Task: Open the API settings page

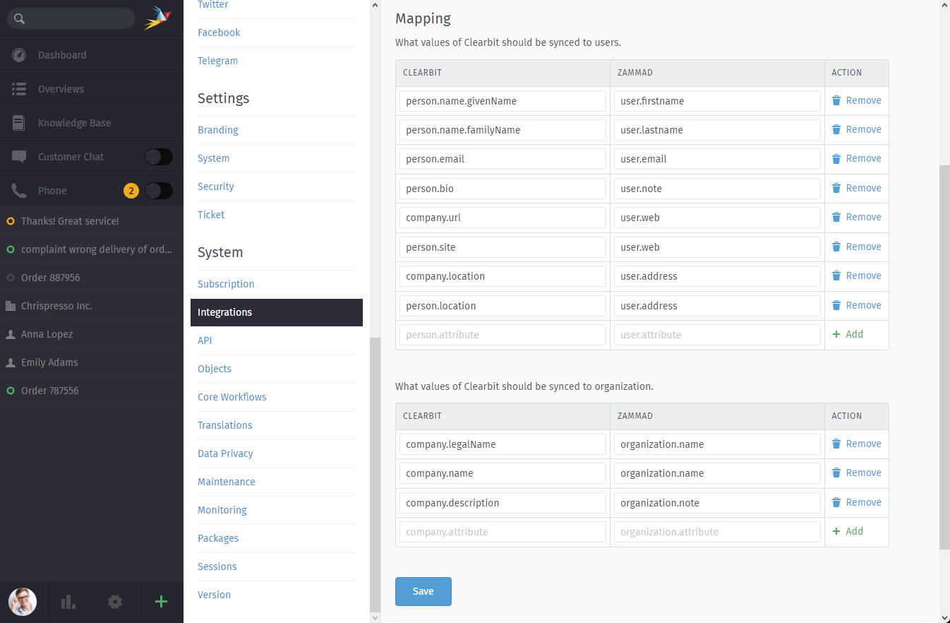Action: click(205, 340)
